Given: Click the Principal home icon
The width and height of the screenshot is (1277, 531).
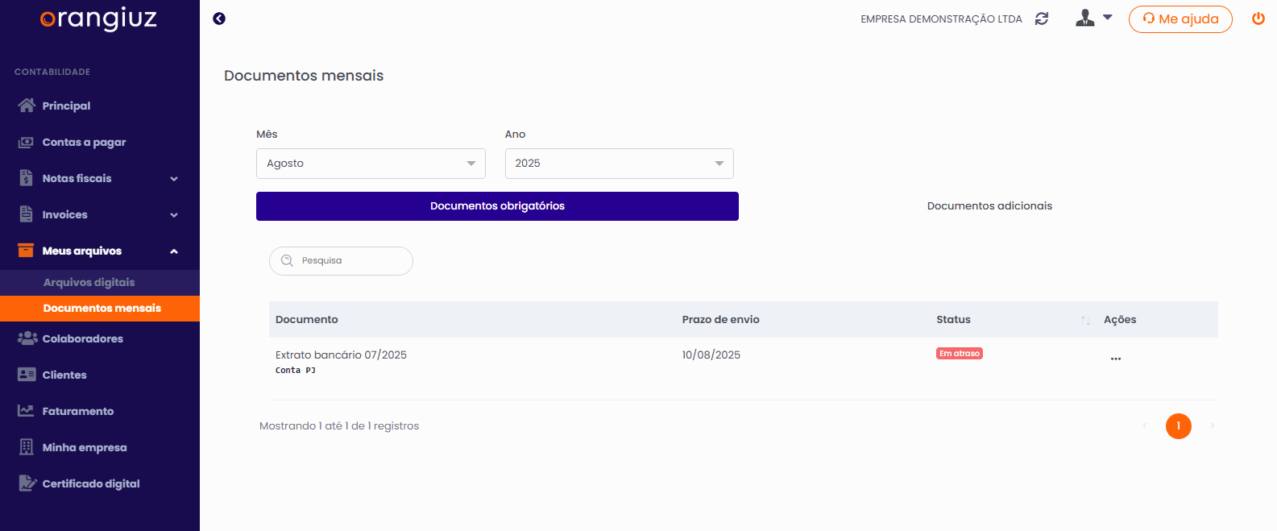Looking at the screenshot, I should (x=27, y=106).
